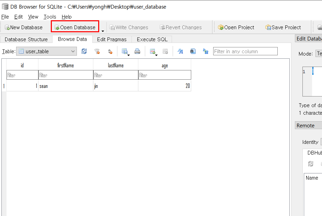Image resolution: width=322 pixels, height=216 pixels.
Task: Click the age column Filter box
Action: 165,75
